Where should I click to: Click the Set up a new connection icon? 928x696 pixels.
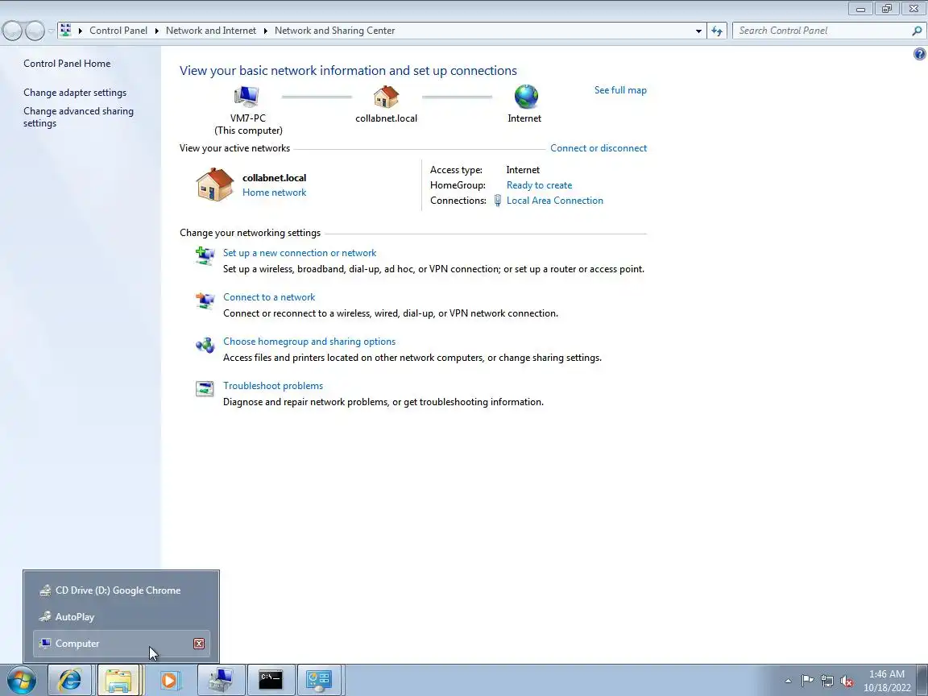pyautogui.click(x=205, y=256)
